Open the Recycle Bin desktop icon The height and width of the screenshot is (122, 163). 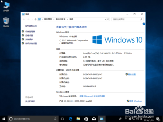click(x=6, y=22)
